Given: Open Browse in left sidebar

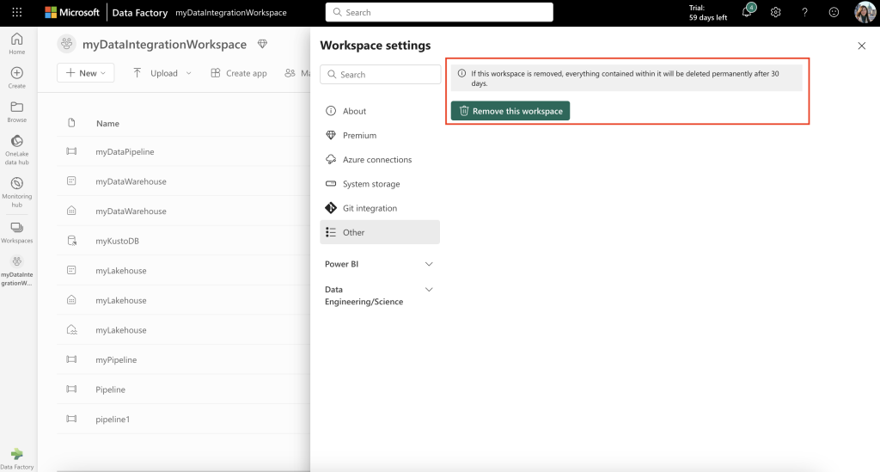Looking at the screenshot, I should click(x=17, y=112).
